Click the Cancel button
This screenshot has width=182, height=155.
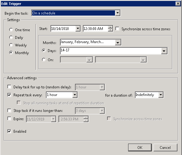pos(165,147)
